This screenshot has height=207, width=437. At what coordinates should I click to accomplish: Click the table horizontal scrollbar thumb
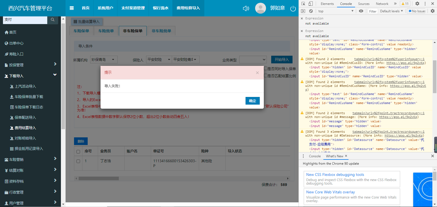click(99, 178)
